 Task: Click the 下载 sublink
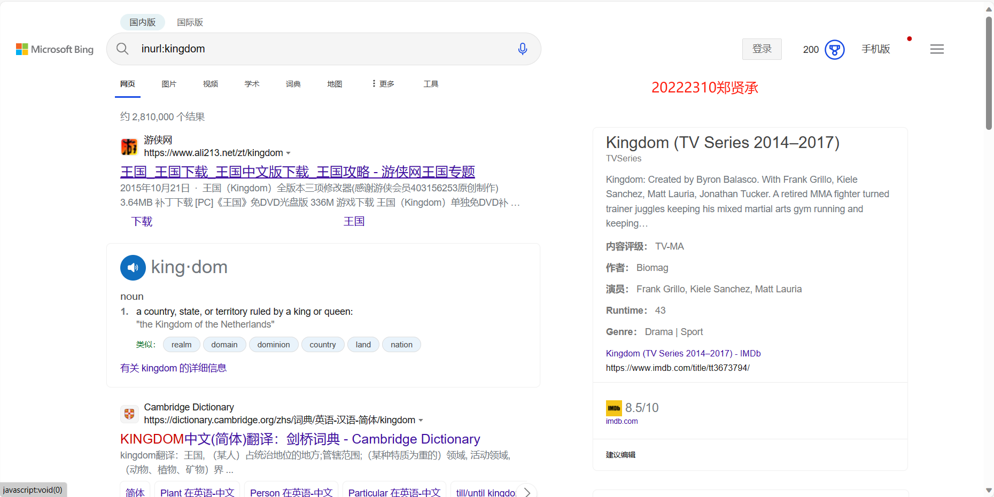coord(142,221)
